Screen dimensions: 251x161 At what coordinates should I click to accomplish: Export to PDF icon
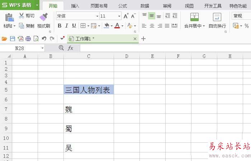(20, 39)
